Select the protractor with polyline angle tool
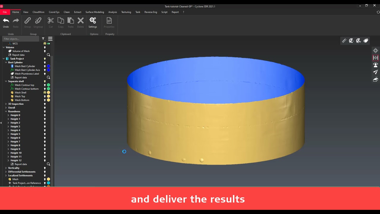This screenshot has width=380, height=214. (x=358, y=41)
